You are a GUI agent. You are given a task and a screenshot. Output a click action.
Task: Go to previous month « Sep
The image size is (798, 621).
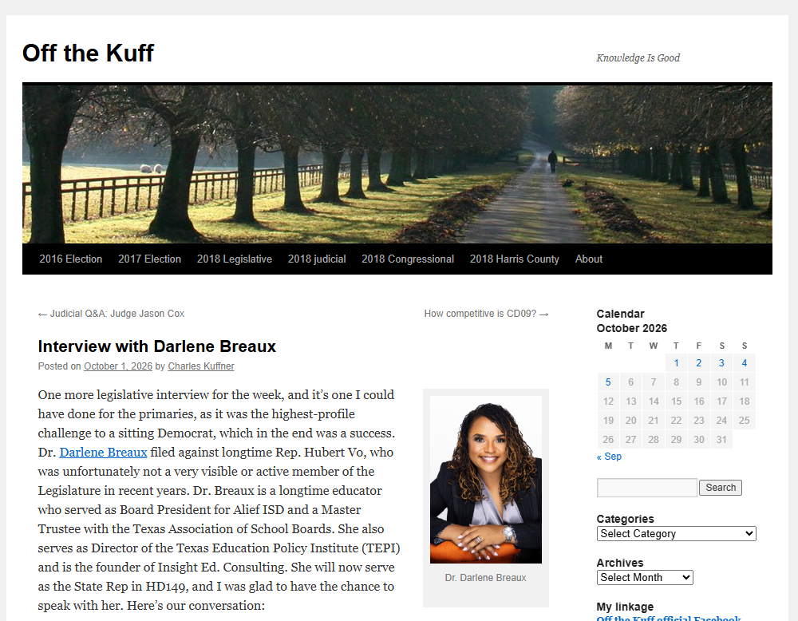[x=609, y=457]
